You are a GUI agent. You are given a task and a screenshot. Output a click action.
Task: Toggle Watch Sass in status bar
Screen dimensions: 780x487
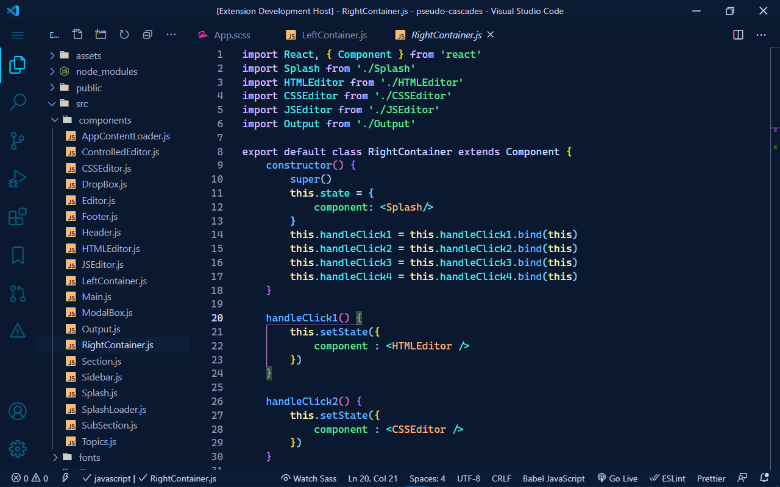[x=308, y=478]
